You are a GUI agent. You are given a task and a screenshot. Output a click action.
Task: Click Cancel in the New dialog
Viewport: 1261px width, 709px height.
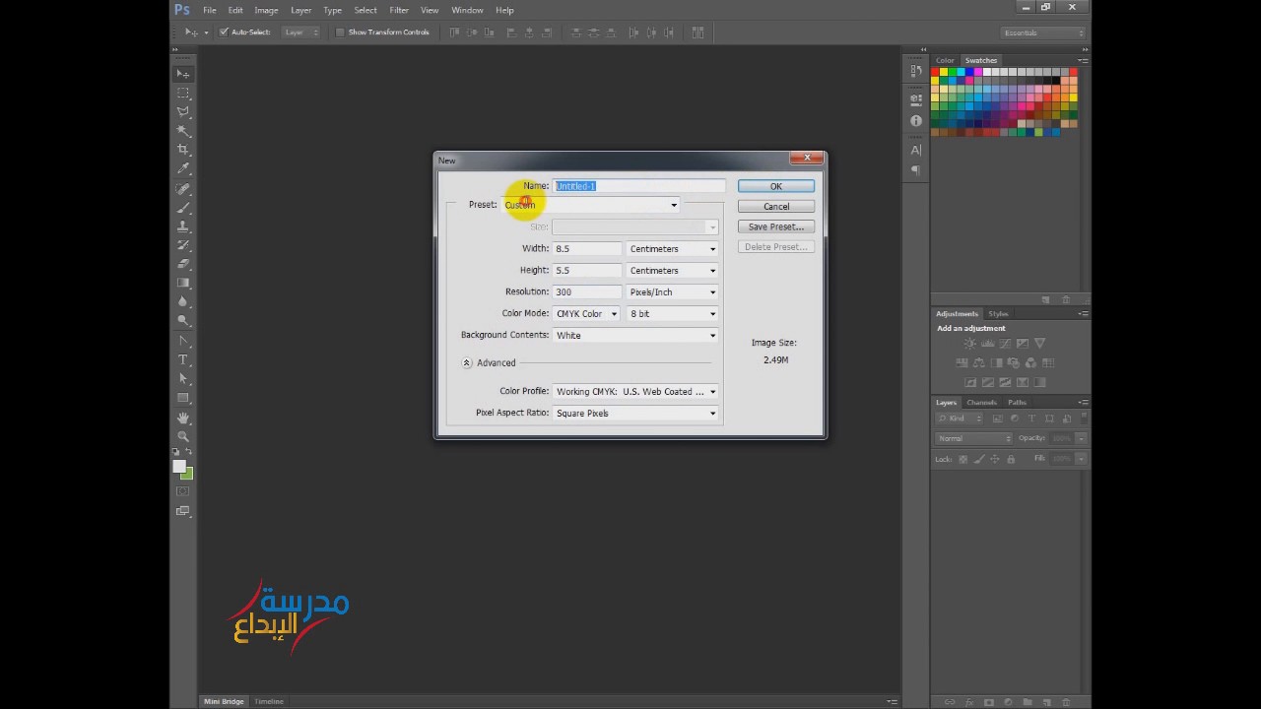coord(776,207)
